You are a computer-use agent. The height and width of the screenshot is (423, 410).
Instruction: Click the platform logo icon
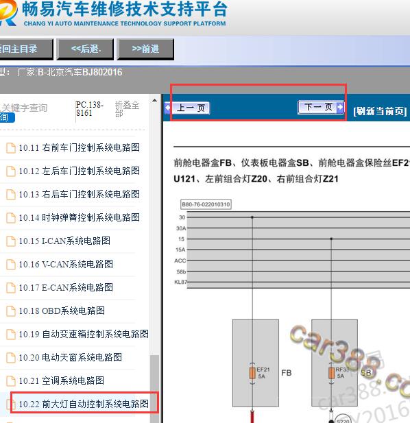[8, 13]
